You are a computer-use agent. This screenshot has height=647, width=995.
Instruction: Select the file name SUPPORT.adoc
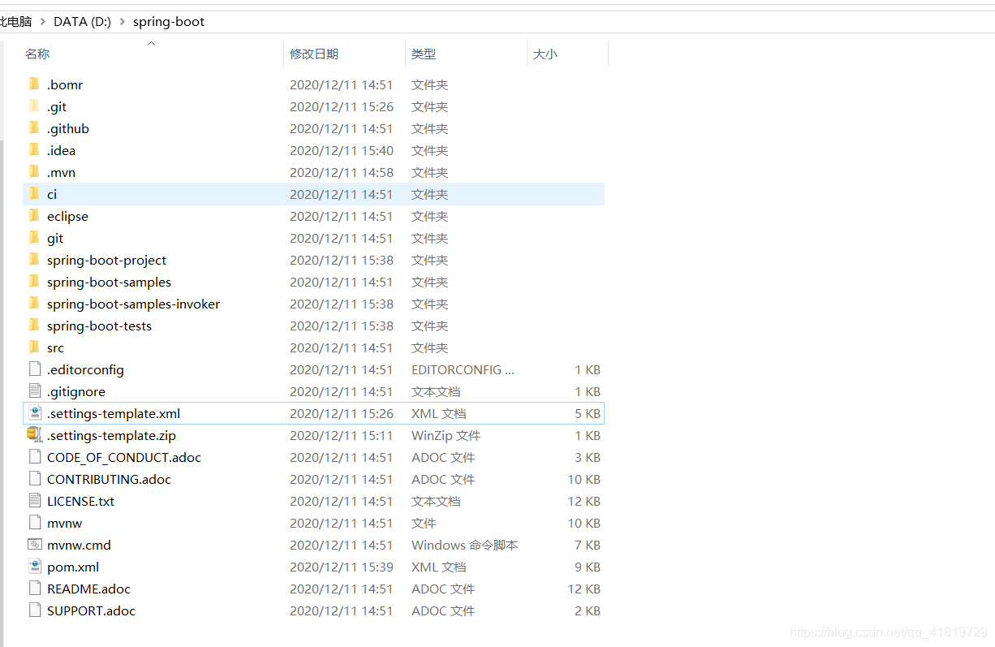[x=91, y=610]
